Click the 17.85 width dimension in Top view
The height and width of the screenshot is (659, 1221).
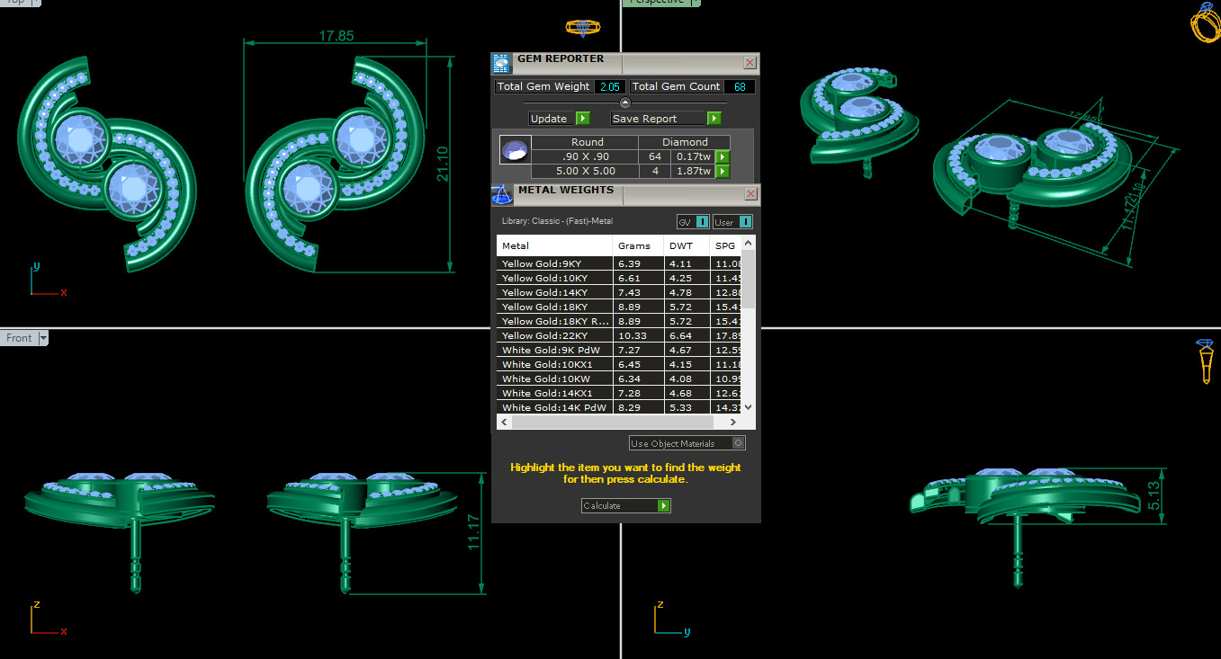[337, 36]
